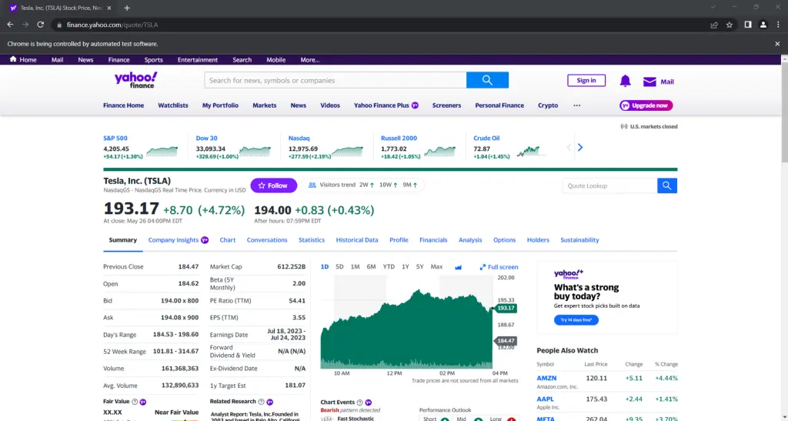This screenshot has width=788, height=421.
Task: Select the 5D chart range
Action: [x=339, y=267]
